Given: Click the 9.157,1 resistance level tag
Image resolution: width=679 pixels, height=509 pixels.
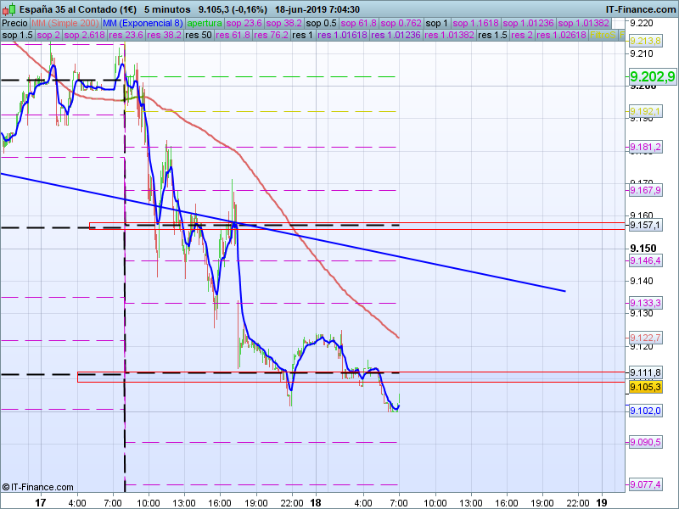Looking at the screenshot, I should pyautogui.click(x=645, y=226).
